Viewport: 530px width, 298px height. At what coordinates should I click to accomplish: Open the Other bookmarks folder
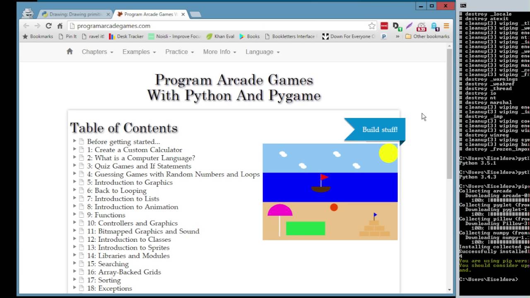click(x=427, y=36)
